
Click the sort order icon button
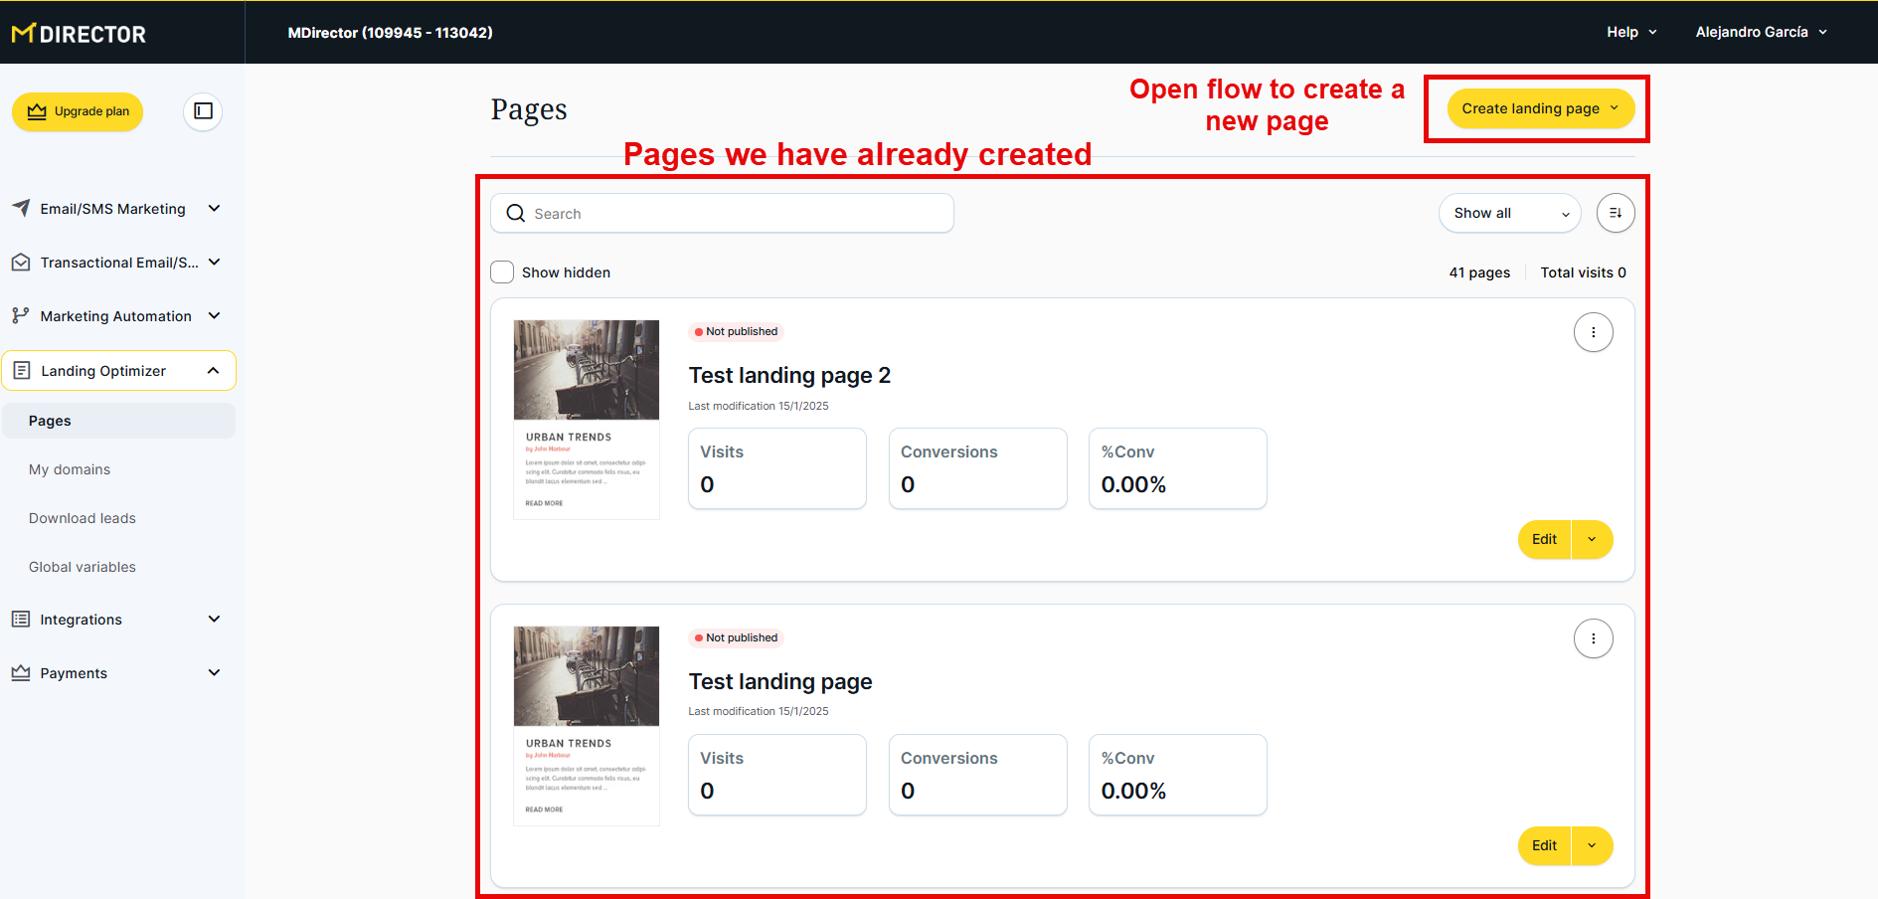click(x=1615, y=213)
